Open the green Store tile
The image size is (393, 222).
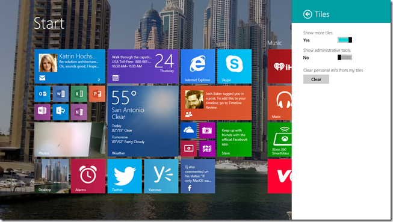point(234,140)
